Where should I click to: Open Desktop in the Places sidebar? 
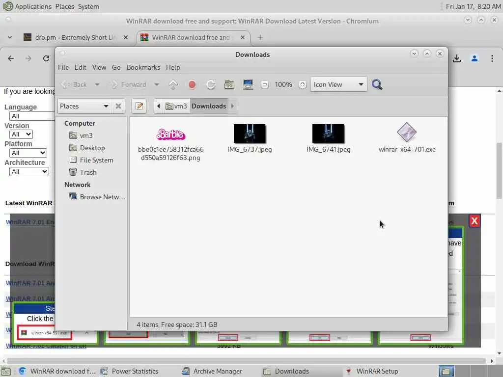pos(87,148)
